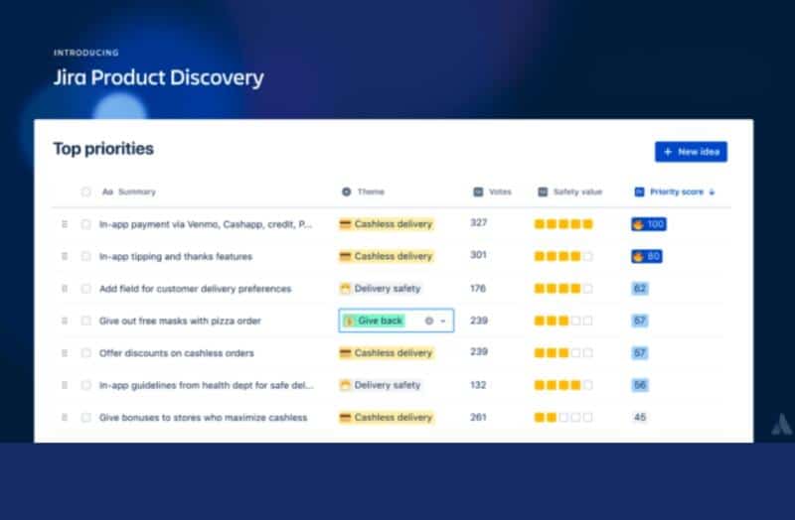Click drag handle of In-app tipping row
This screenshot has height=520, width=795.
[x=65, y=257]
